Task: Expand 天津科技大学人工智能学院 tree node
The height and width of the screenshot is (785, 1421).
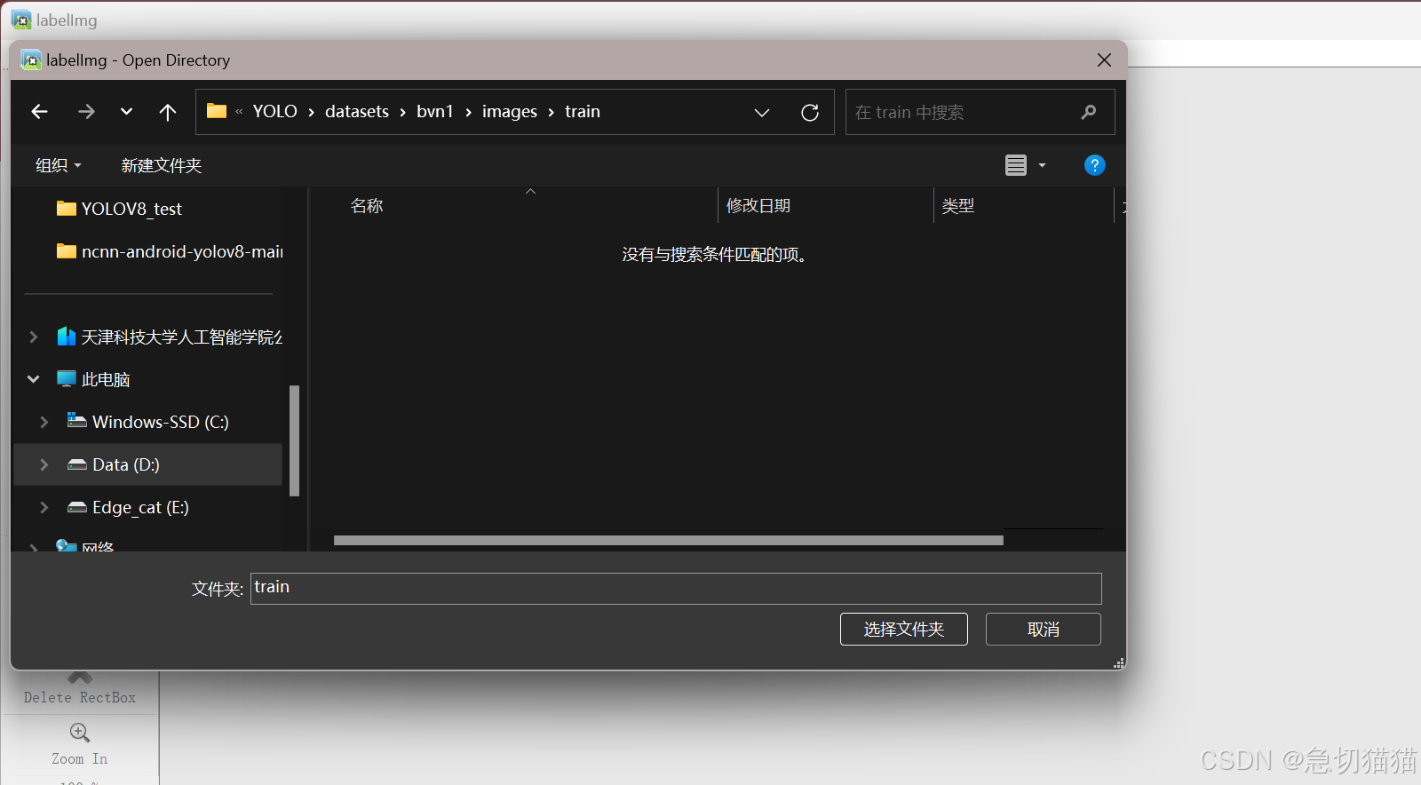Action: (x=33, y=337)
